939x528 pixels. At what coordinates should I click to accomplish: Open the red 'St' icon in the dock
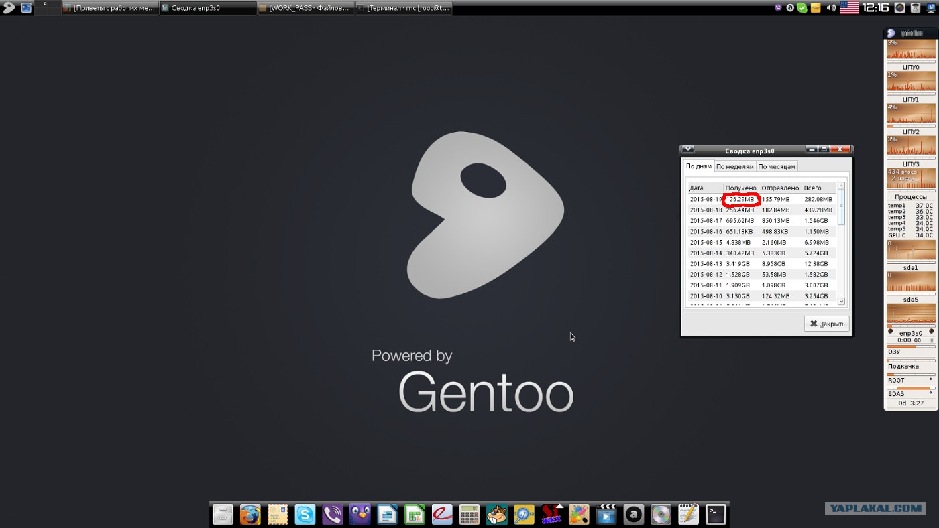tap(552, 515)
